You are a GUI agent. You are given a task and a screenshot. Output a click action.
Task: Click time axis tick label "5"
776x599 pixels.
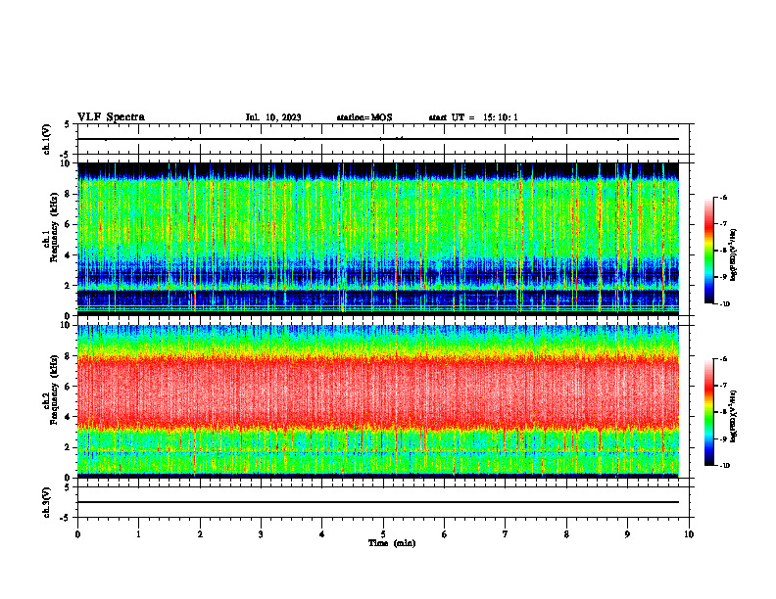point(383,534)
